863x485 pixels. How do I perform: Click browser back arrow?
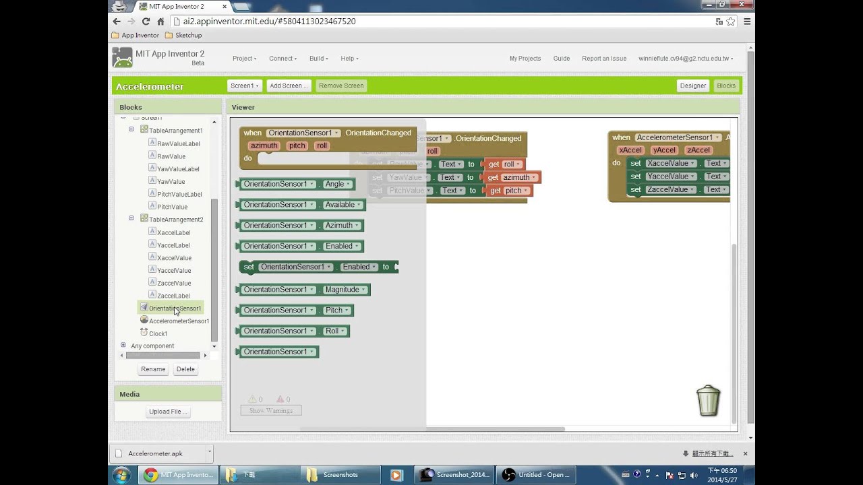pyautogui.click(x=117, y=22)
